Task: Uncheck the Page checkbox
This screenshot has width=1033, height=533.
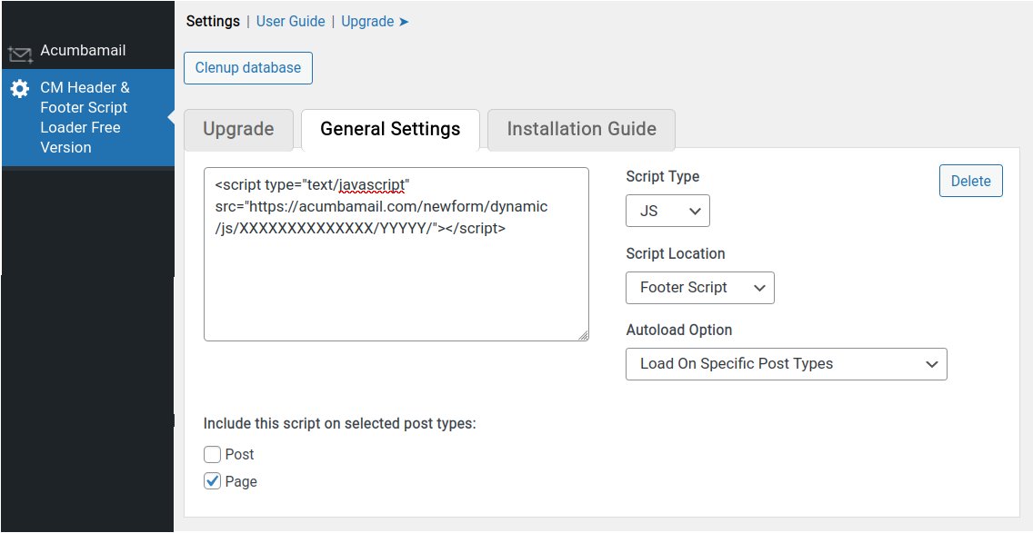Action: point(212,481)
